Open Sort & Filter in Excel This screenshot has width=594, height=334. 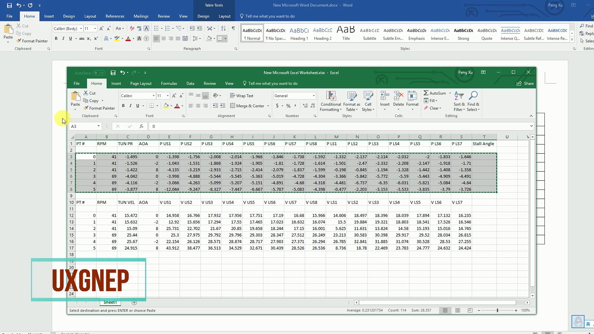[459, 101]
